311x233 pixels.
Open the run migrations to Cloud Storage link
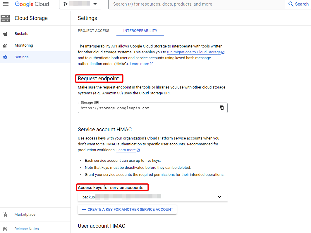tap(194, 52)
